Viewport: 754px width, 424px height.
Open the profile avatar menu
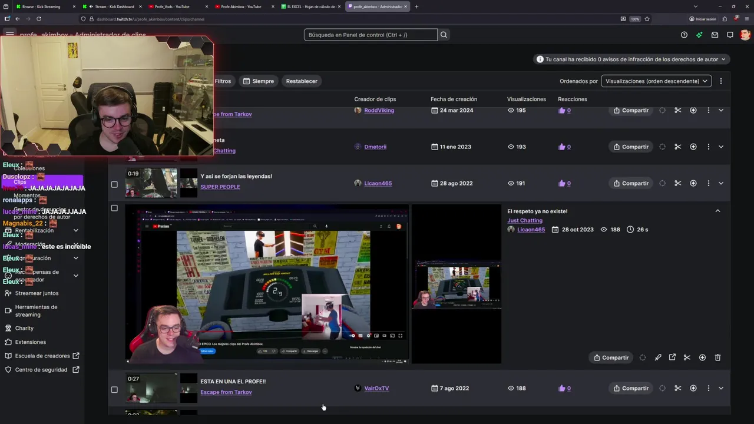click(x=745, y=35)
